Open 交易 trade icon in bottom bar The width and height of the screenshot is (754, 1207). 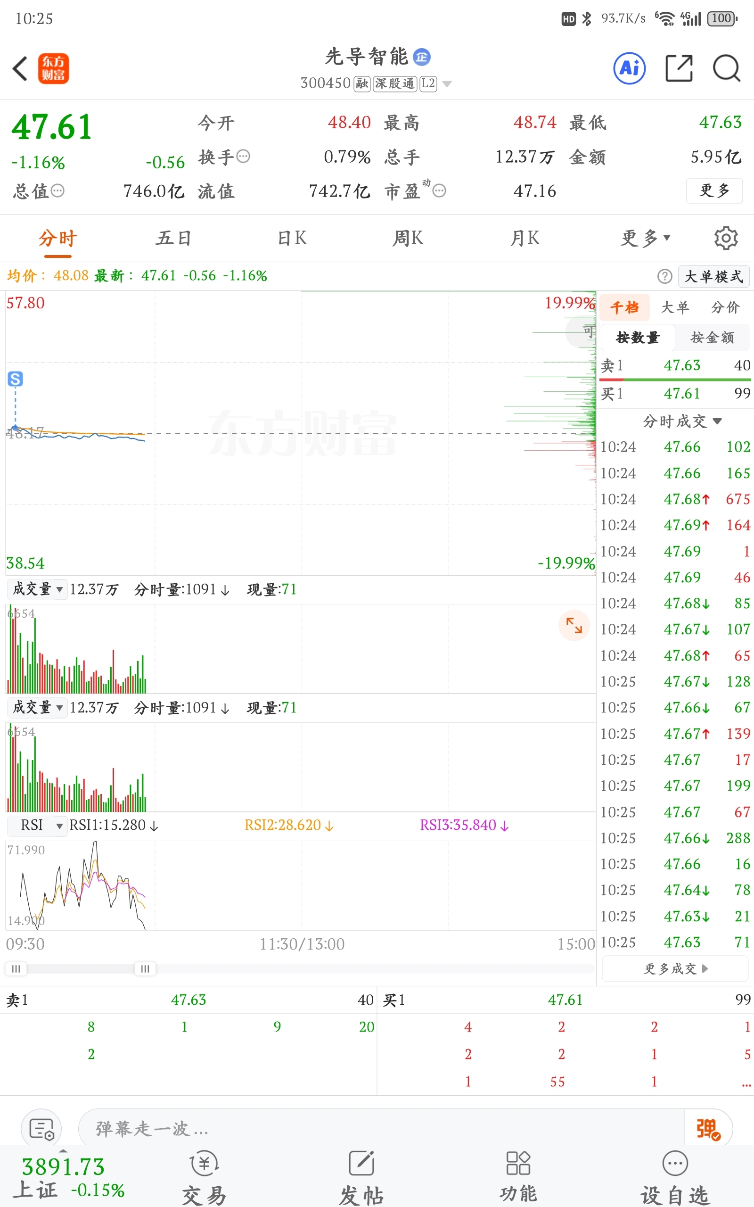[x=205, y=1177]
